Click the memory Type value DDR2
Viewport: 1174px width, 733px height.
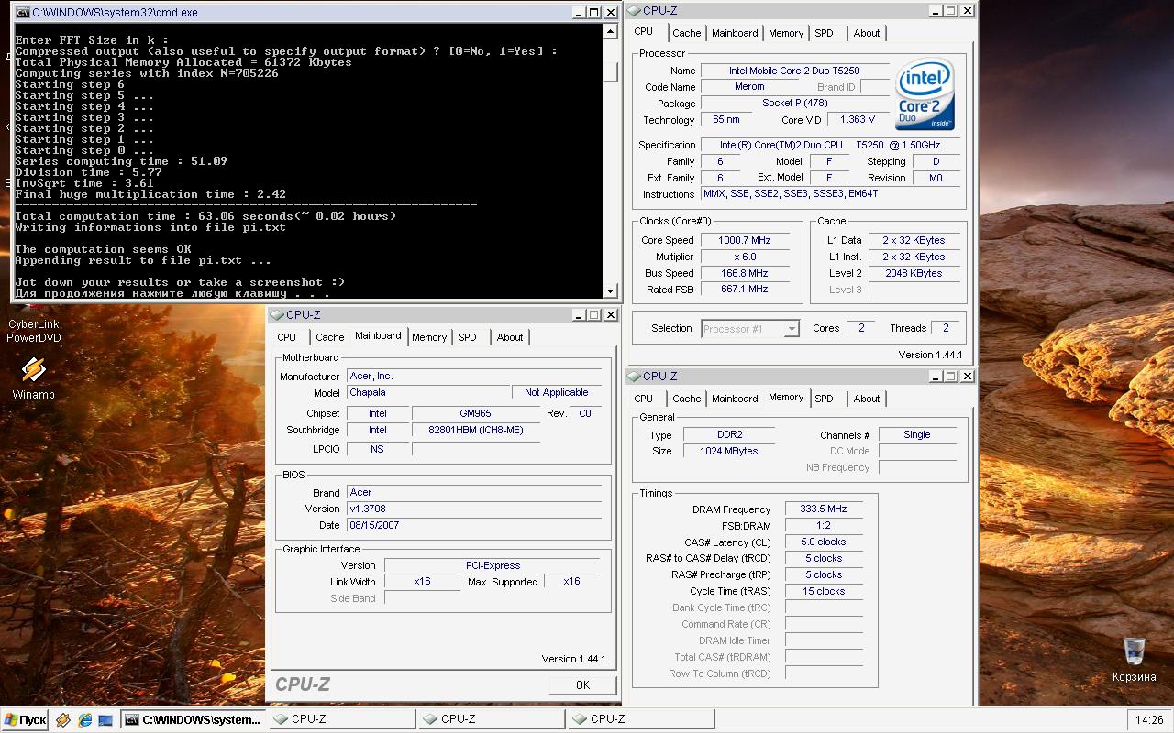click(x=730, y=434)
